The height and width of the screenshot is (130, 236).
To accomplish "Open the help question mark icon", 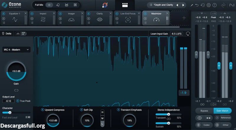I will pos(214,5).
